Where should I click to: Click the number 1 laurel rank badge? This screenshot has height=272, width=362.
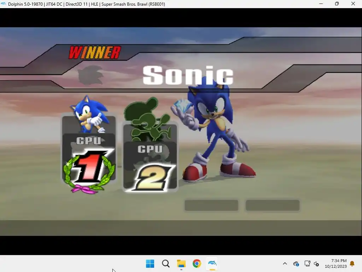pyautogui.click(x=89, y=171)
